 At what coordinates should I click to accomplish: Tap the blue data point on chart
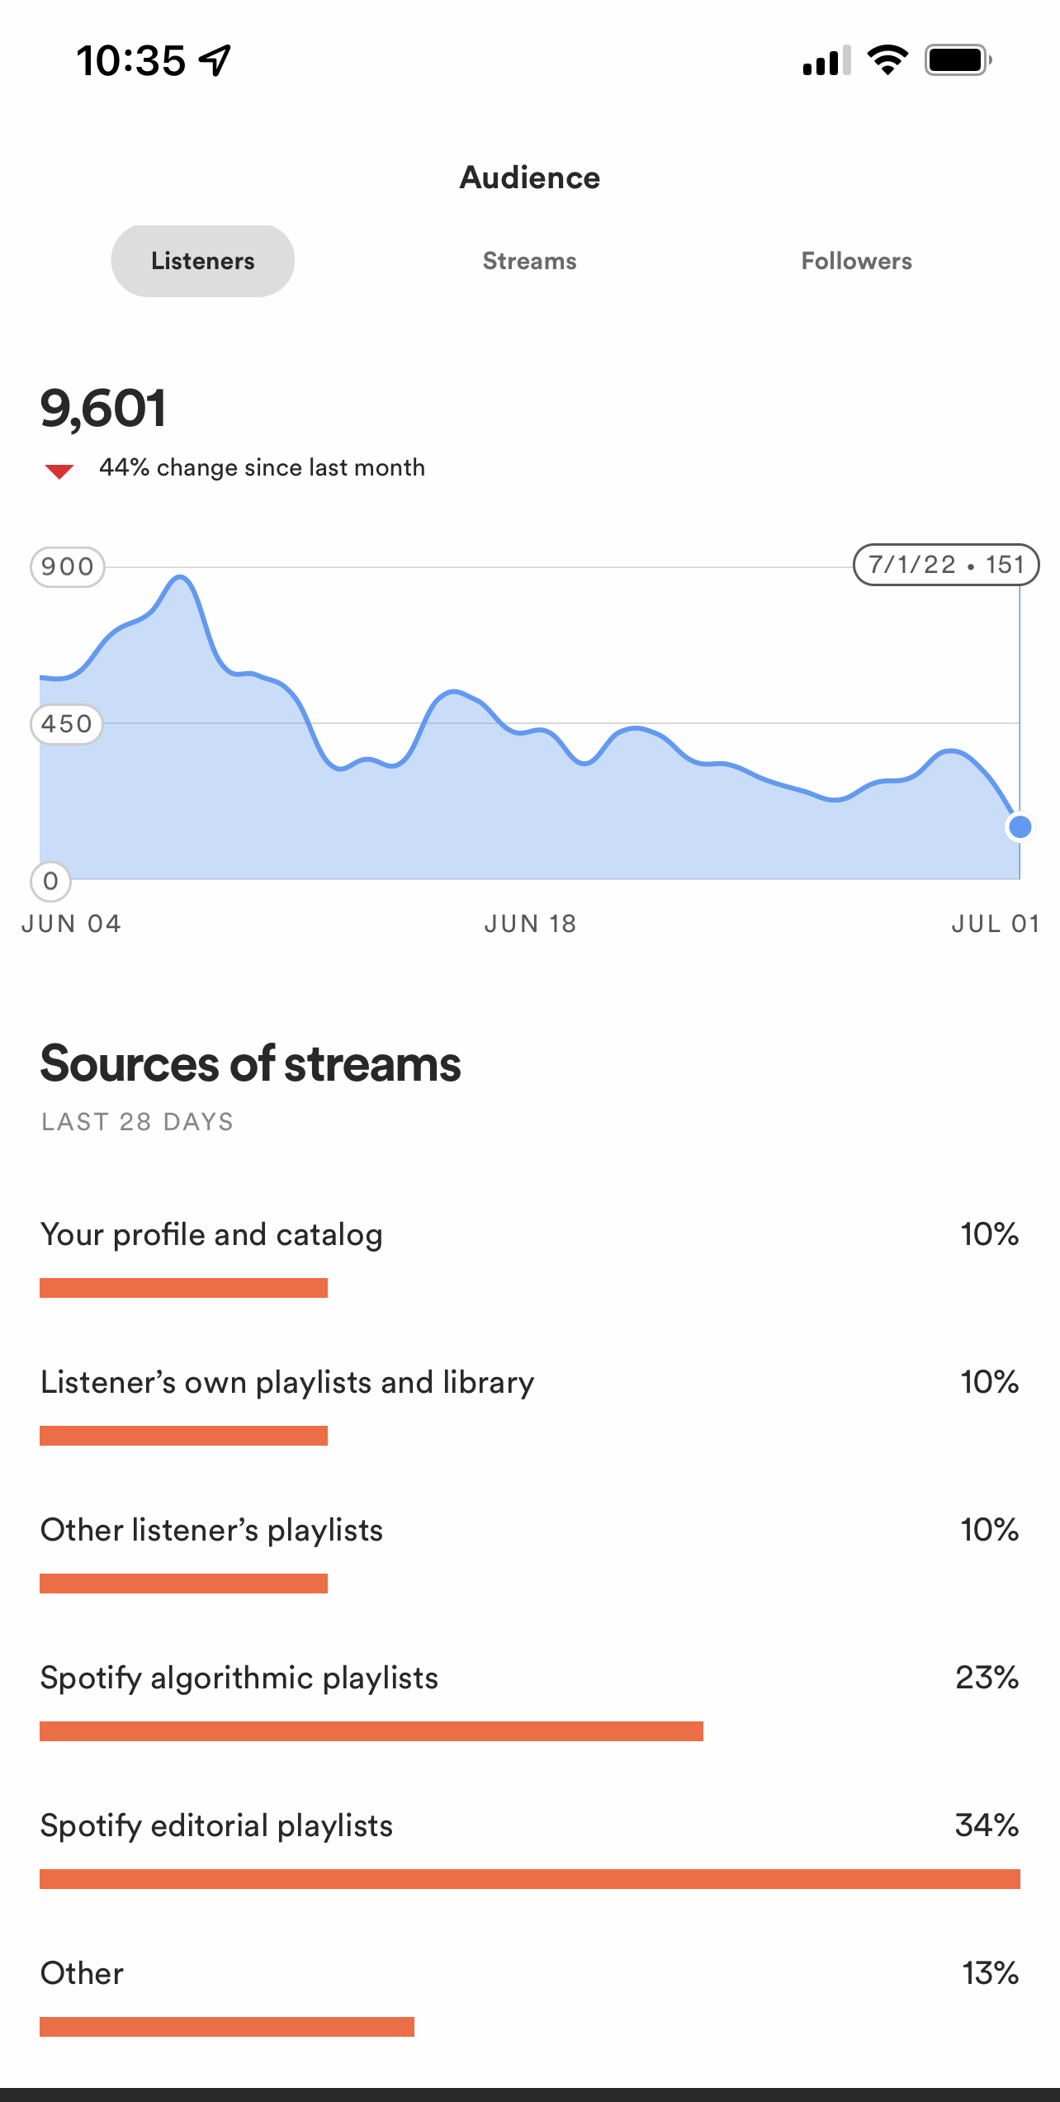[1020, 826]
